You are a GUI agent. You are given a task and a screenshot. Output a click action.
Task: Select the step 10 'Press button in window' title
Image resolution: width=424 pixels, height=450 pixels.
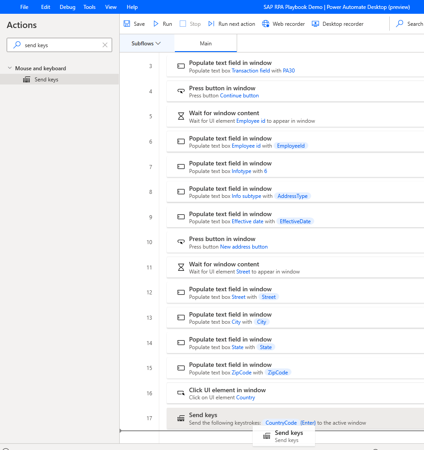point(222,239)
